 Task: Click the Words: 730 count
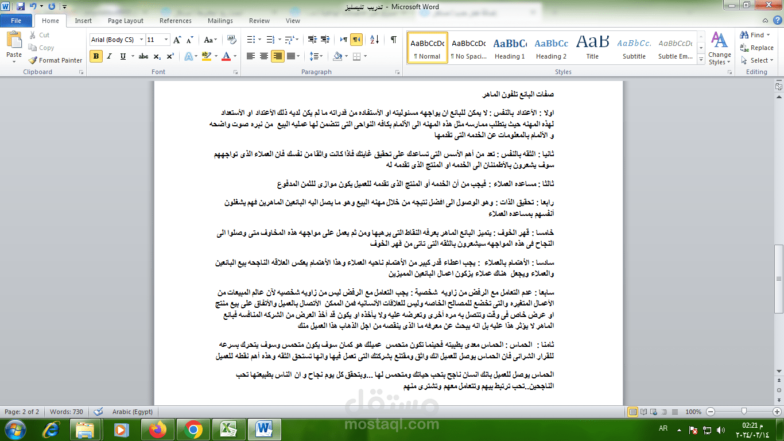tap(66, 412)
